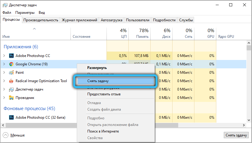
Task: Click the Adobe Photoshop CC app icon
Action: pyautogui.click(x=11, y=56)
